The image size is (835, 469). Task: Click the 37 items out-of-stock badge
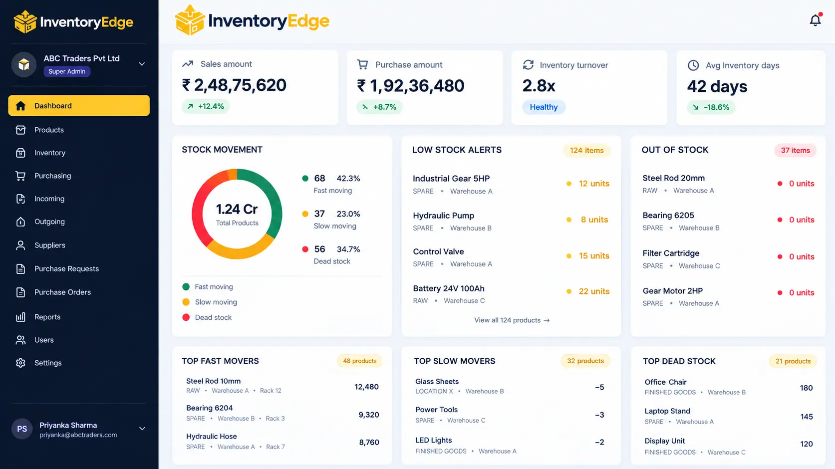tap(795, 150)
